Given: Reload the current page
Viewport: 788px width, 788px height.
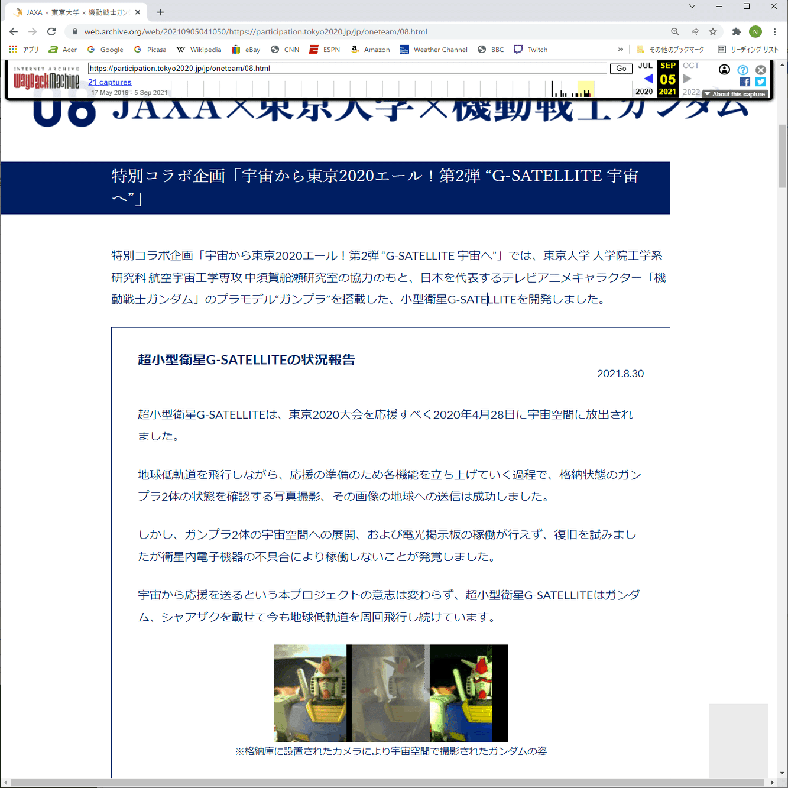Looking at the screenshot, I should pos(51,31).
